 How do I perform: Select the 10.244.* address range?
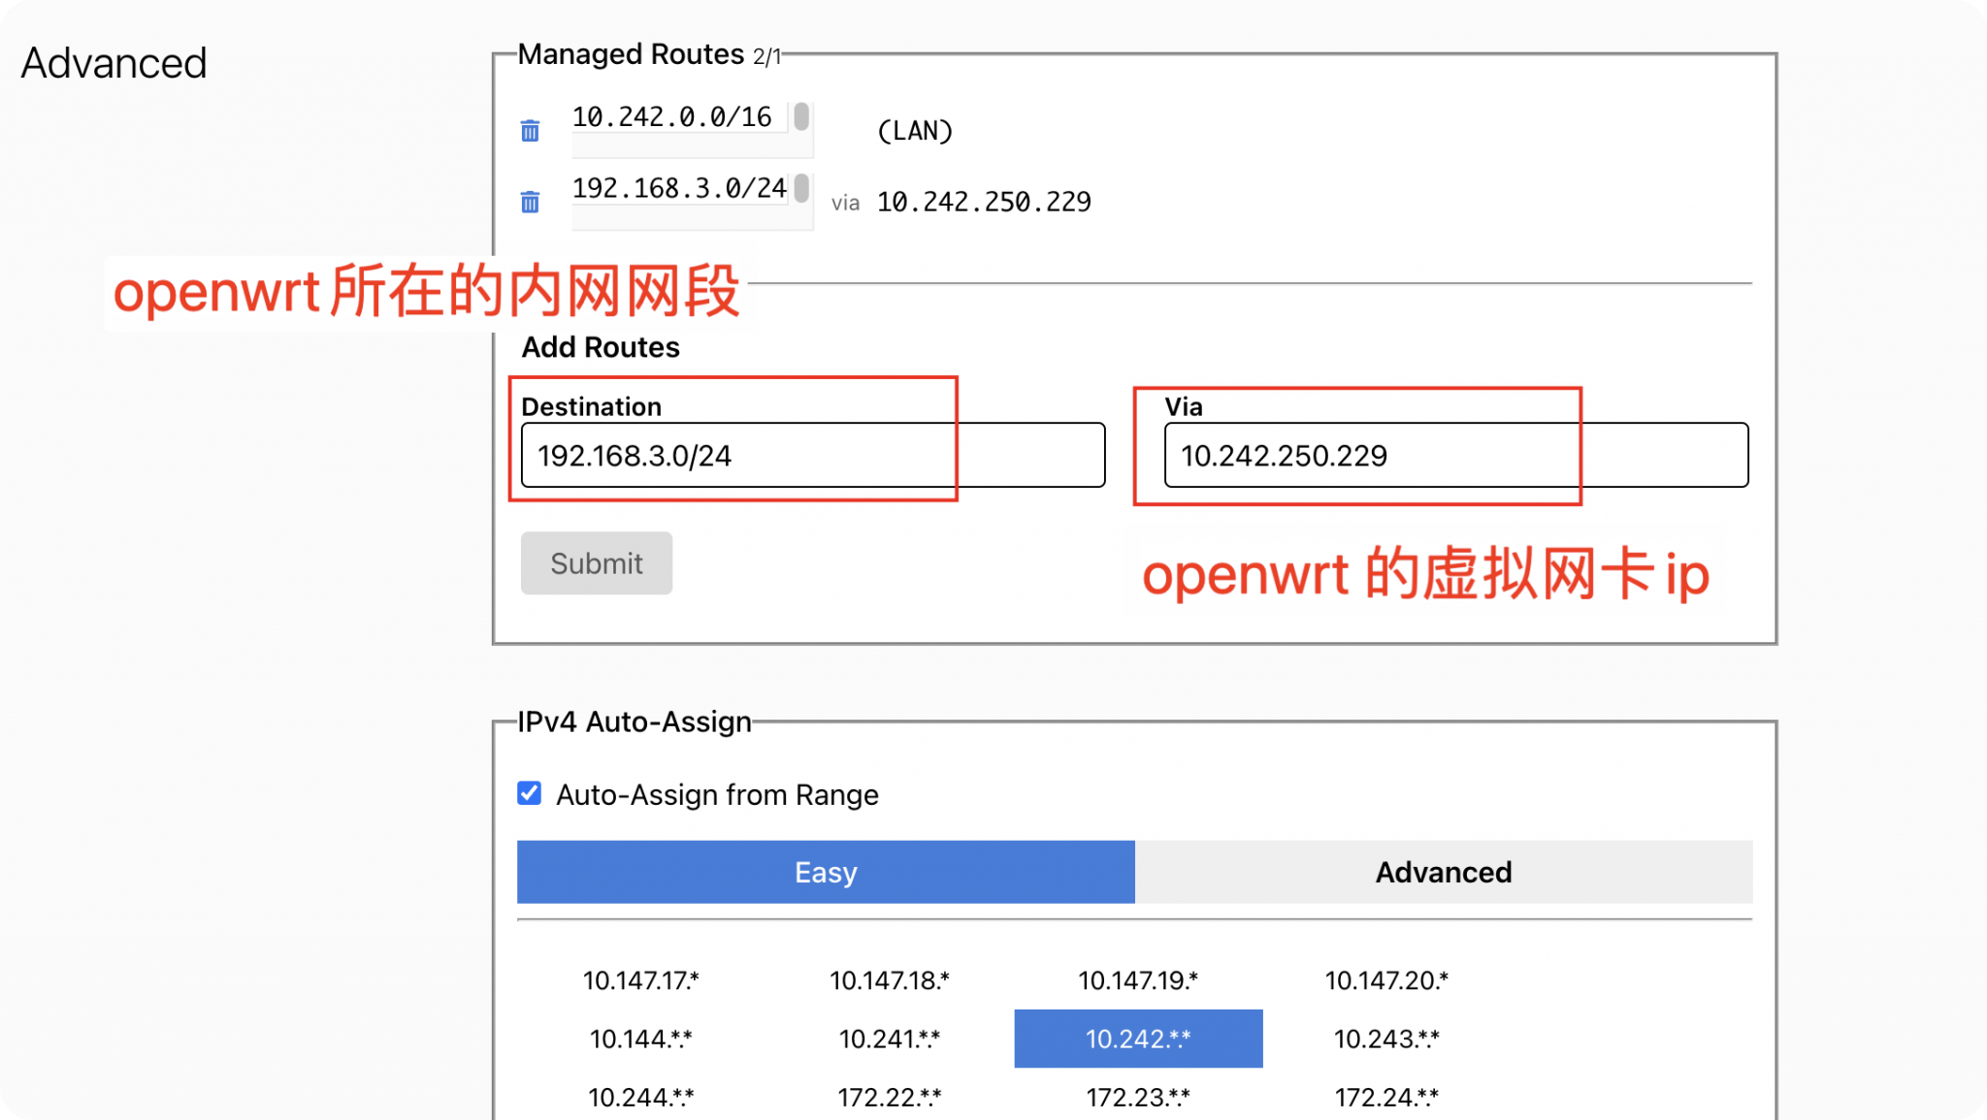pyautogui.click(x=641, y=1097)
